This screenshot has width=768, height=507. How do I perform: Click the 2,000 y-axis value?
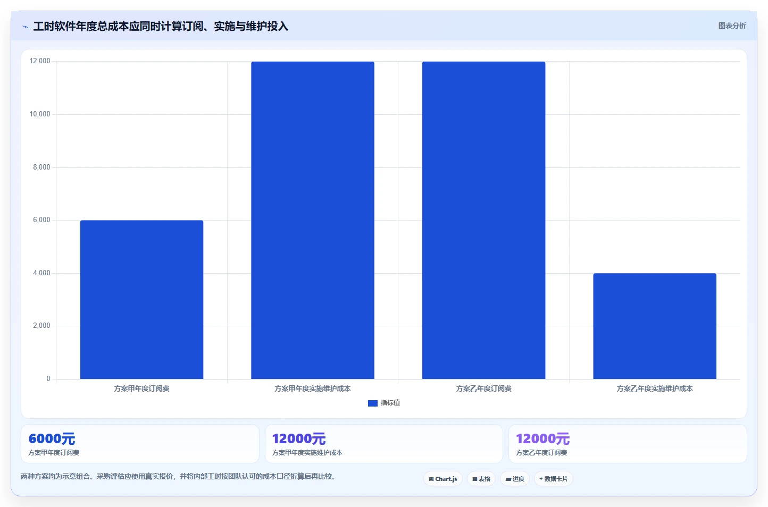[x=41, y=326]
